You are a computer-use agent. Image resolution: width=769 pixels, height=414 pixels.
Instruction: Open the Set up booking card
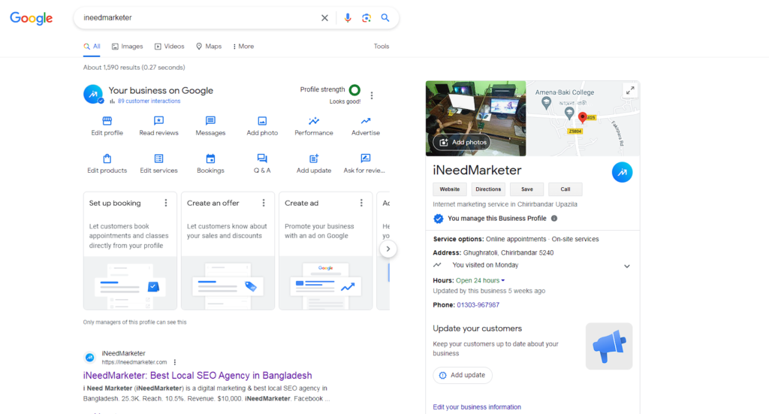point(130,251)
